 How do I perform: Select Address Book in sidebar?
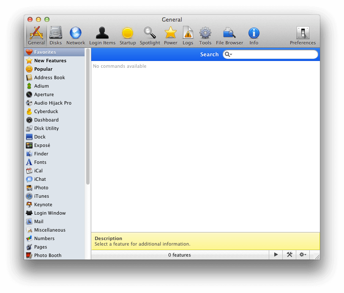[54, 77]
